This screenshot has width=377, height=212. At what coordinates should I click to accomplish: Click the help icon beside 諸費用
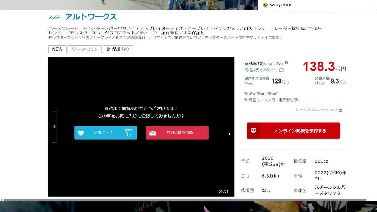point(328,78)
